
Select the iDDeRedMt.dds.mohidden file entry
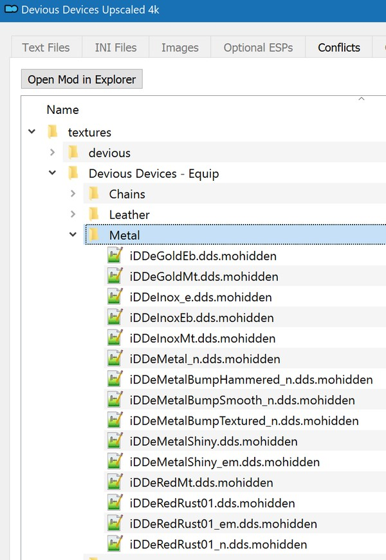[x=201, y=483]
